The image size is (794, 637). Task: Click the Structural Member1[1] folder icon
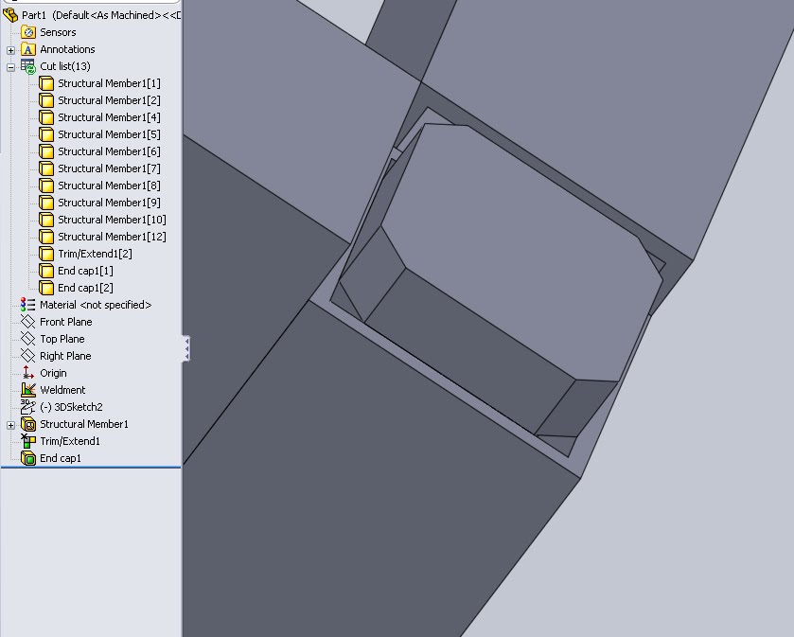point(46,83)
